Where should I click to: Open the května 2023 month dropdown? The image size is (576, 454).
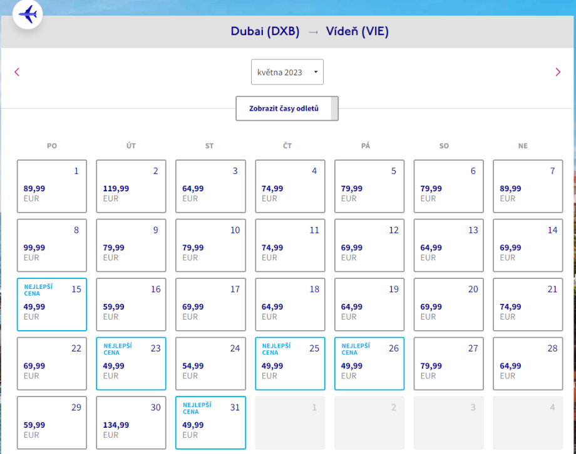287,72
